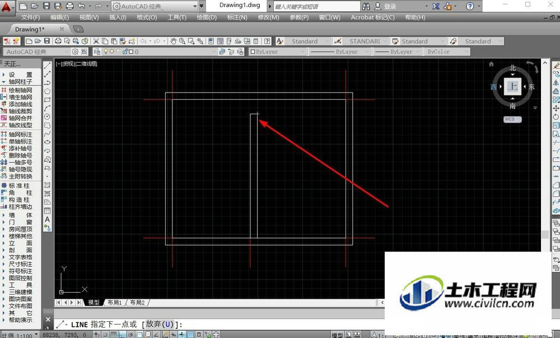Click the coordinate readout 88238, 7293, 0
This screenshot has height=338, width=560.
click(x=64, y=335)
